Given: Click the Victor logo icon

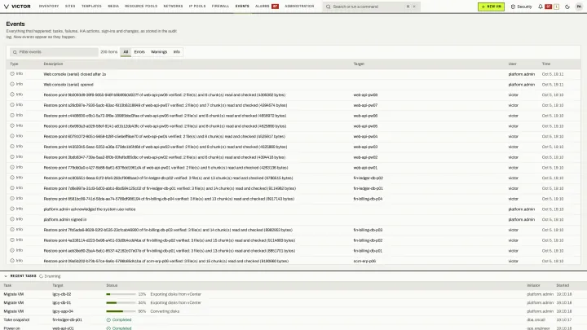Looking at the screenshot, I should tap(6, 7).
